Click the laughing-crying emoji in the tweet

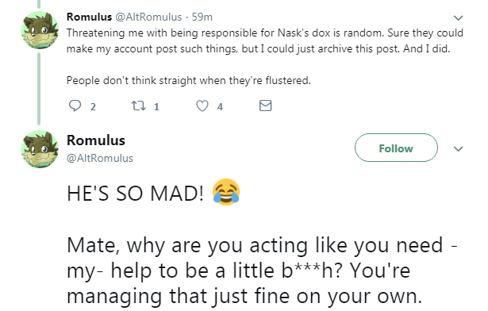click(x=226, y=192)
